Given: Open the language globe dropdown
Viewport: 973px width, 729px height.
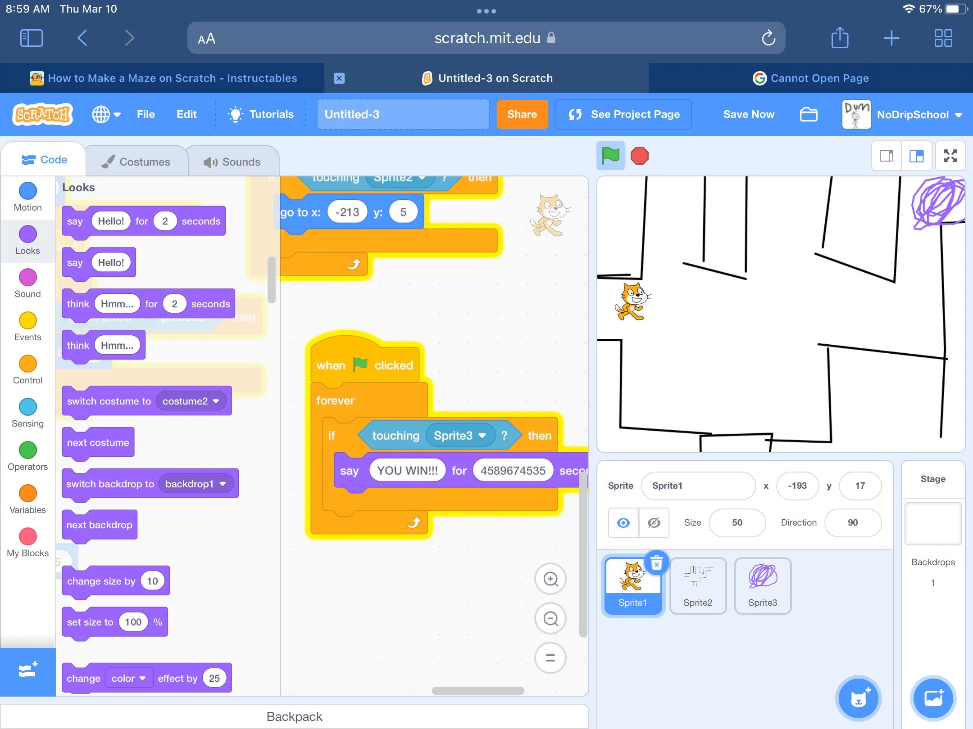Looking at the screenshot, I should 106,114.
